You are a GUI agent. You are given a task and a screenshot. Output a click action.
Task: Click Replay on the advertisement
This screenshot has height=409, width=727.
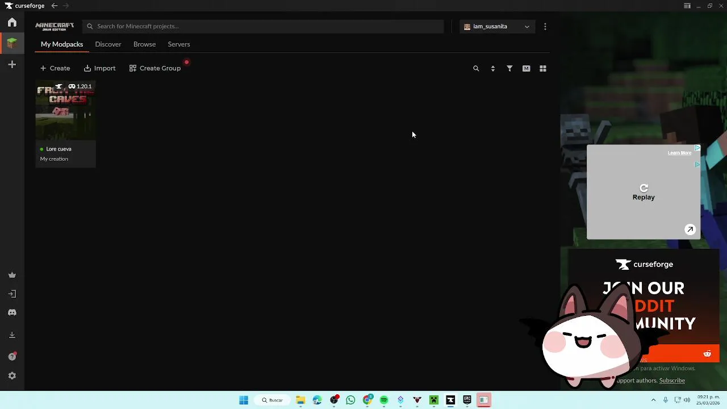(644, 193)
